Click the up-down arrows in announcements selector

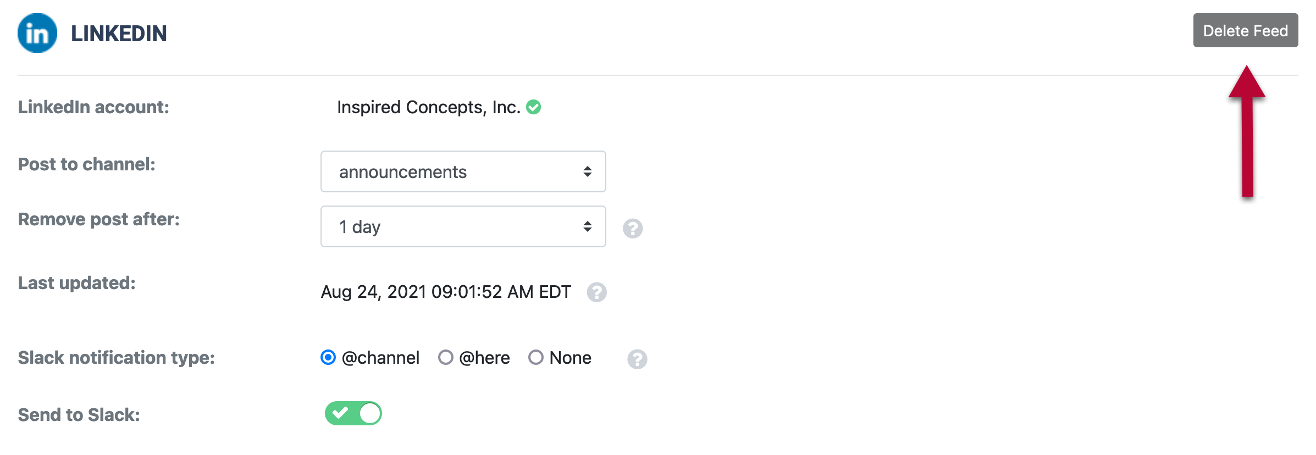[588, 171]
